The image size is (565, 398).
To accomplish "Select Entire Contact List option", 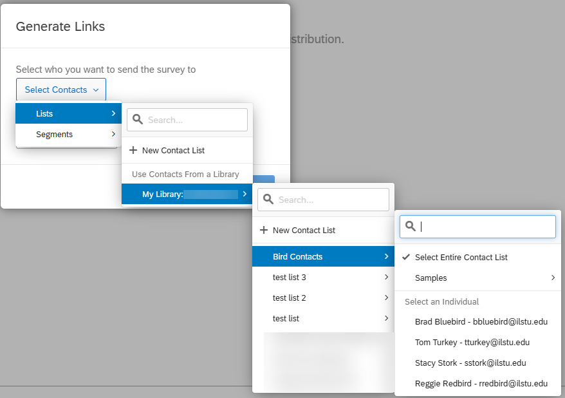I will [461, 257].
